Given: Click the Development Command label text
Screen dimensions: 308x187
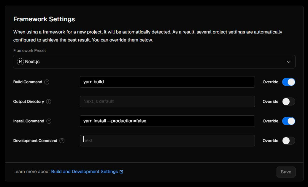Looking at the screenshot, I should coord(35,141).
